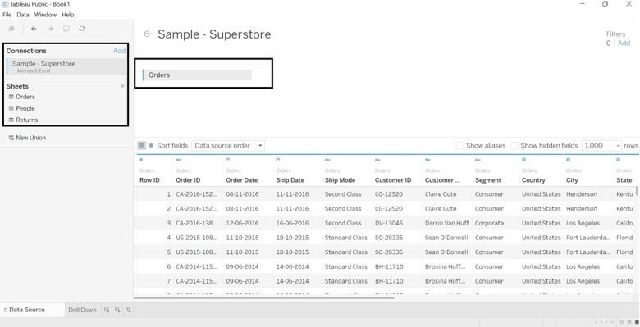This screenshot has width=640, height=327.
Task: Search sheets with the magnifier icon
Action: pos(122,86)
